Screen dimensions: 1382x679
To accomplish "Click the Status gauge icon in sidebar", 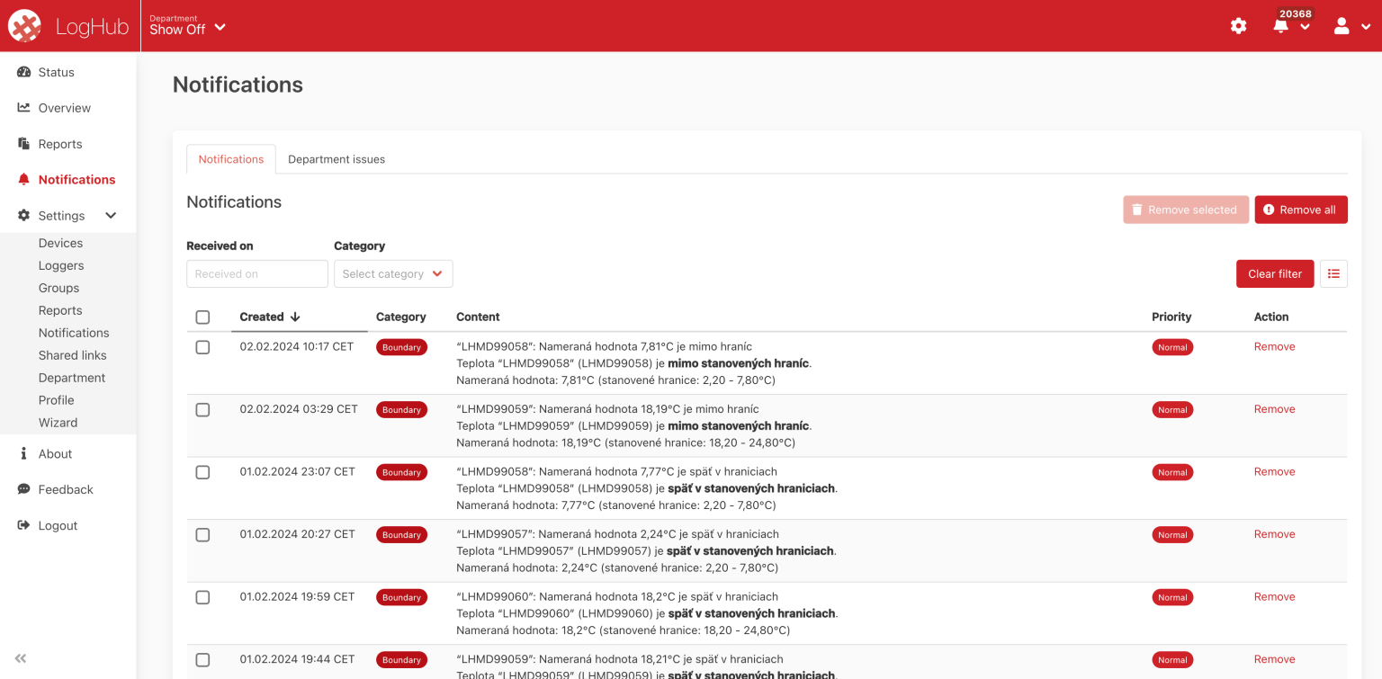I will (24, 72).
